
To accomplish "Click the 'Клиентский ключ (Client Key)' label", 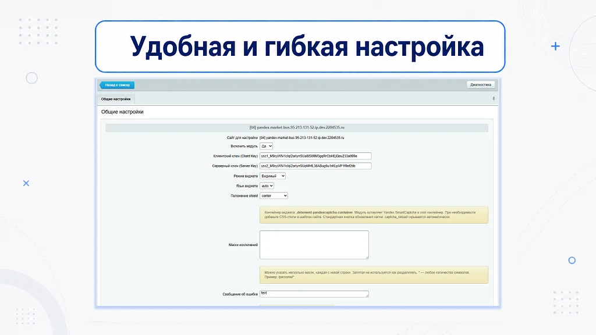I will tap(235, 156).
